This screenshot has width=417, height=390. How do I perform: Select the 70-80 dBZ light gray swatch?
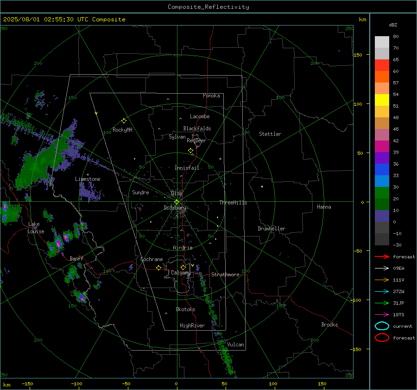(382, 42)
